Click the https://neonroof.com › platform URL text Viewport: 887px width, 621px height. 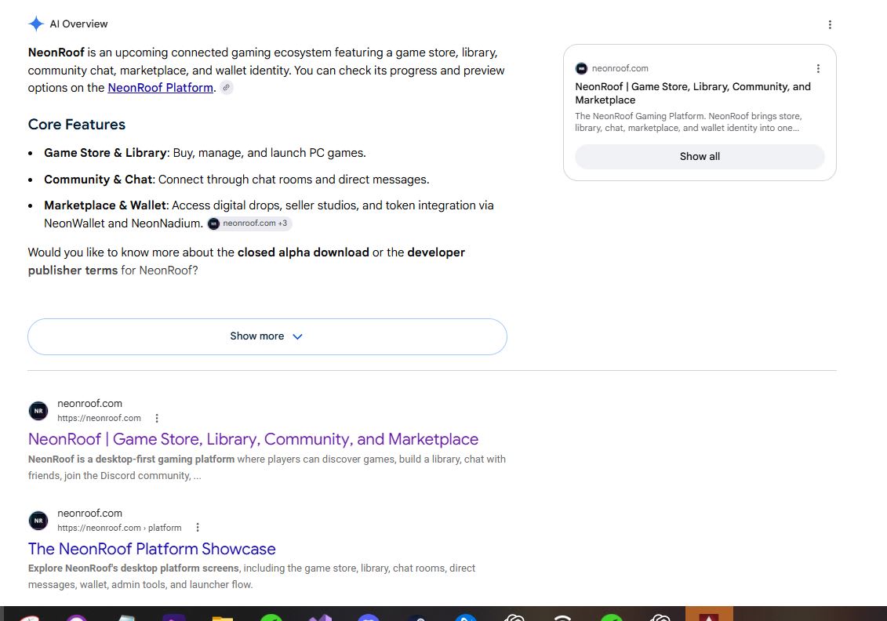coord(119,528)
